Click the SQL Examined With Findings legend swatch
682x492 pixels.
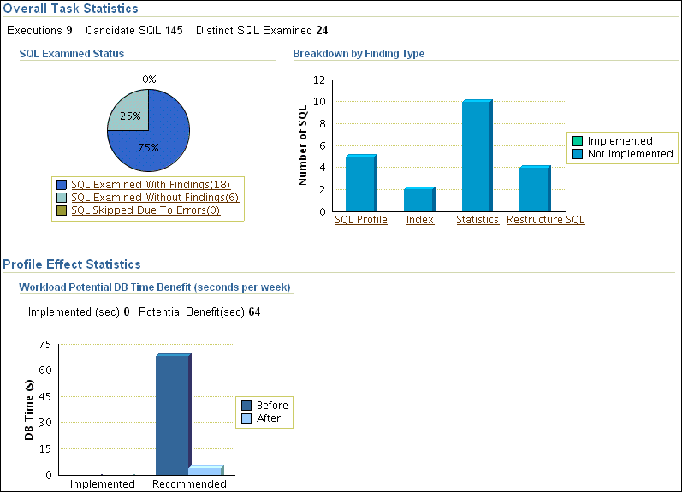click(62, 184)
